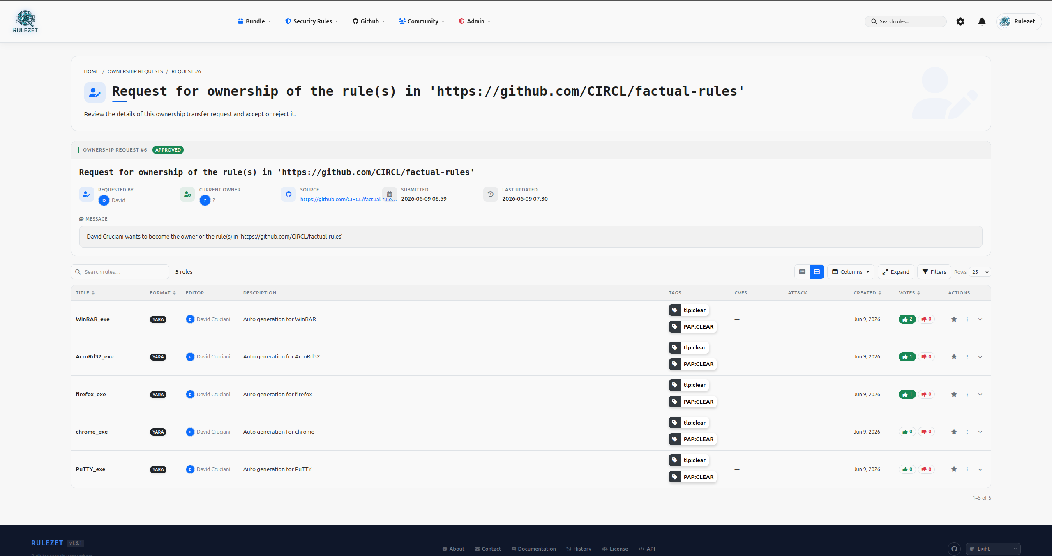Open the License footer link

point(615,549)
